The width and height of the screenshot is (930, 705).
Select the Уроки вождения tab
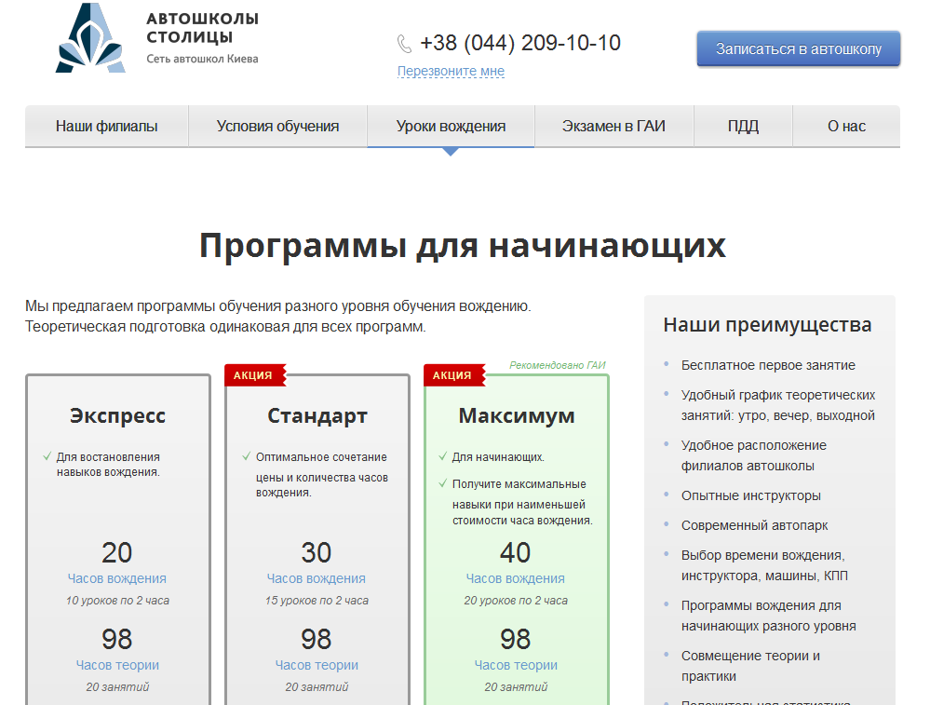pos(451,127)
